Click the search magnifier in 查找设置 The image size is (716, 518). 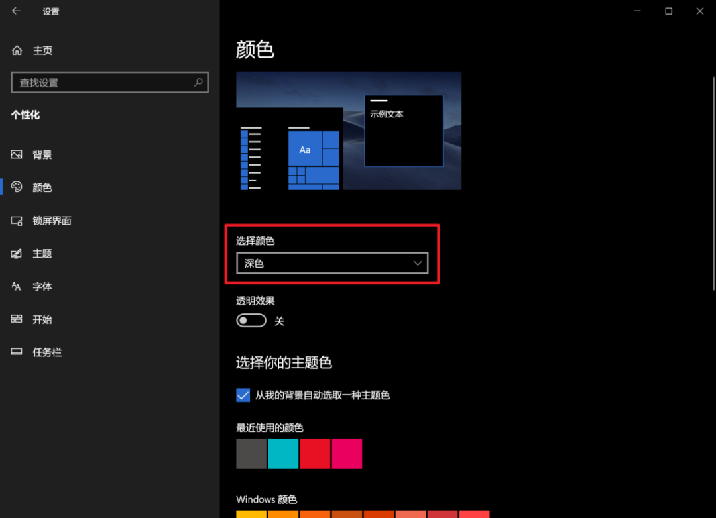[x=198, y=82]
